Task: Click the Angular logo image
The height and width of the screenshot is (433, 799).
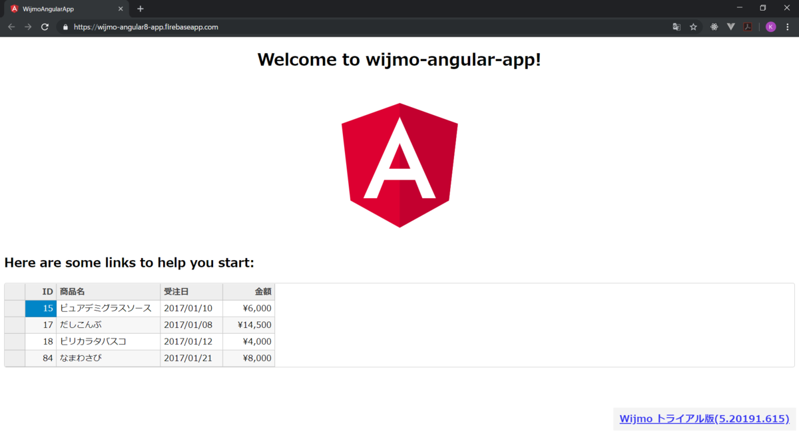Action: [x=400, y=165]
